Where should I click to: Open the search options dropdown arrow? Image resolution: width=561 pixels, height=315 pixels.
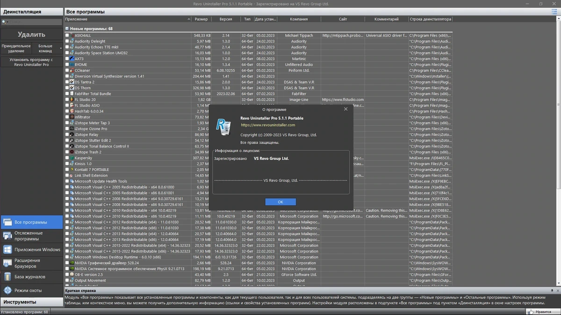click(x=8, y=22)
